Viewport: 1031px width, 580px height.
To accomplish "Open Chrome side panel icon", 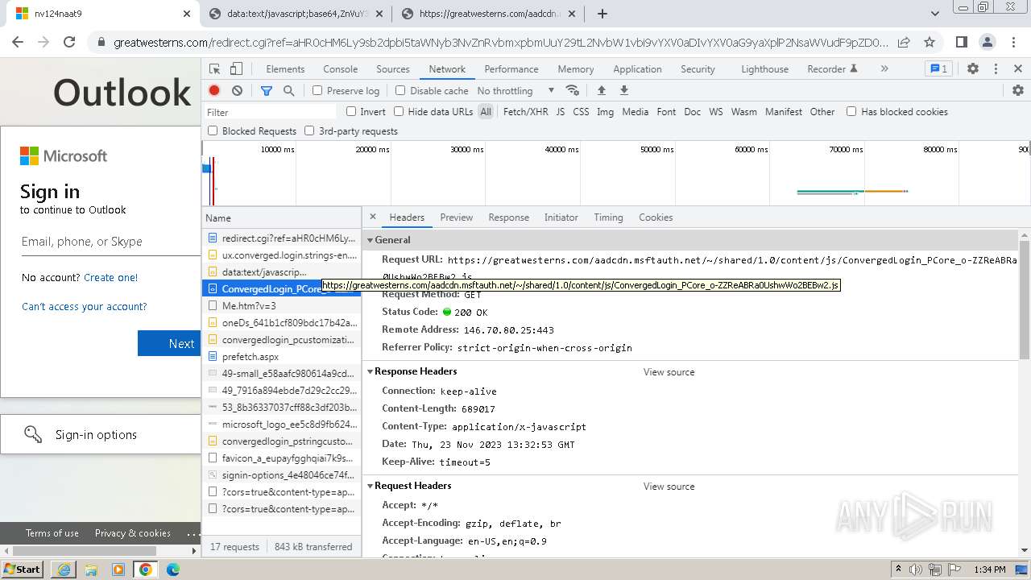I will (962, 43).
